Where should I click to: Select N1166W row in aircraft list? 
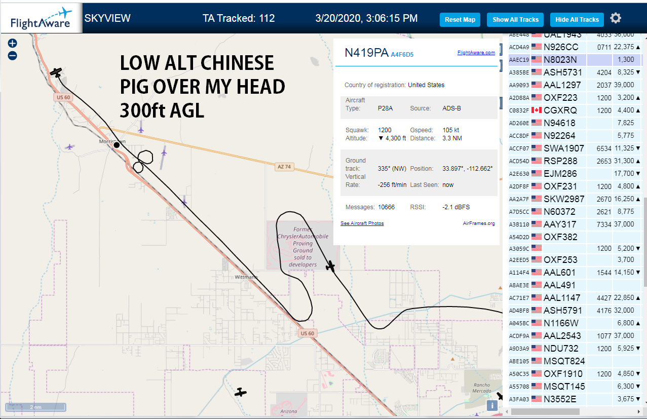click(x=576, y=323)
